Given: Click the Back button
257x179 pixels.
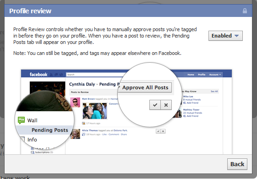Looking at the screenshot, I should 237,164.
